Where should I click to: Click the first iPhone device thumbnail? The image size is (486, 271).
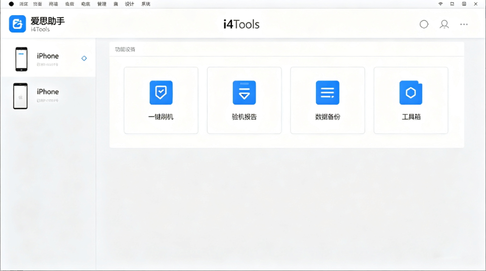(x=21, y=59)
